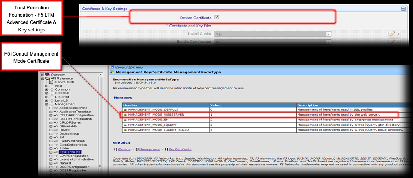
Task: Click the pencil edit icon beside Install Chain
Action: 392,34
